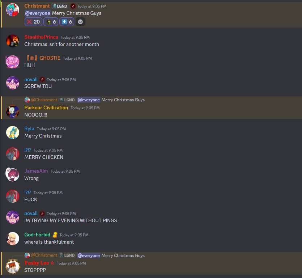
Task: Click the red role badge next to Christment
Action: point(73,6)
